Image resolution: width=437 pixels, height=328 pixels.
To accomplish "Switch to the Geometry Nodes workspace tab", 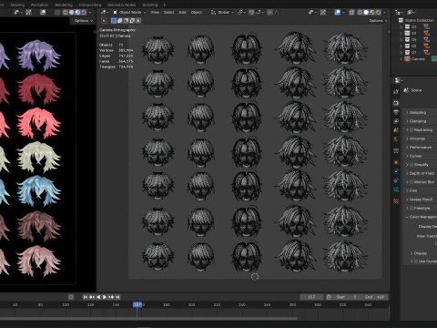I will (121, 5).
